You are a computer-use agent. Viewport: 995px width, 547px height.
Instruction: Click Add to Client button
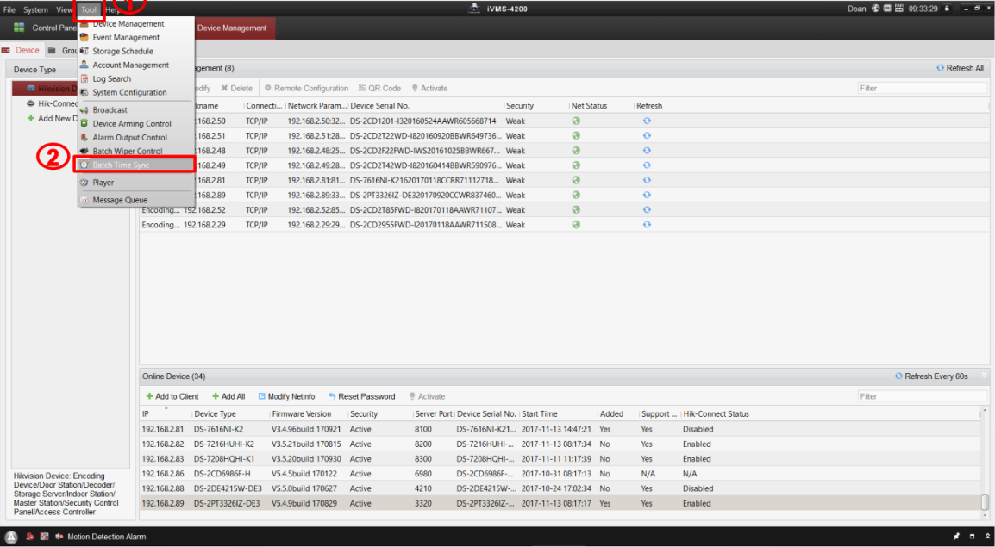point(172,397)
